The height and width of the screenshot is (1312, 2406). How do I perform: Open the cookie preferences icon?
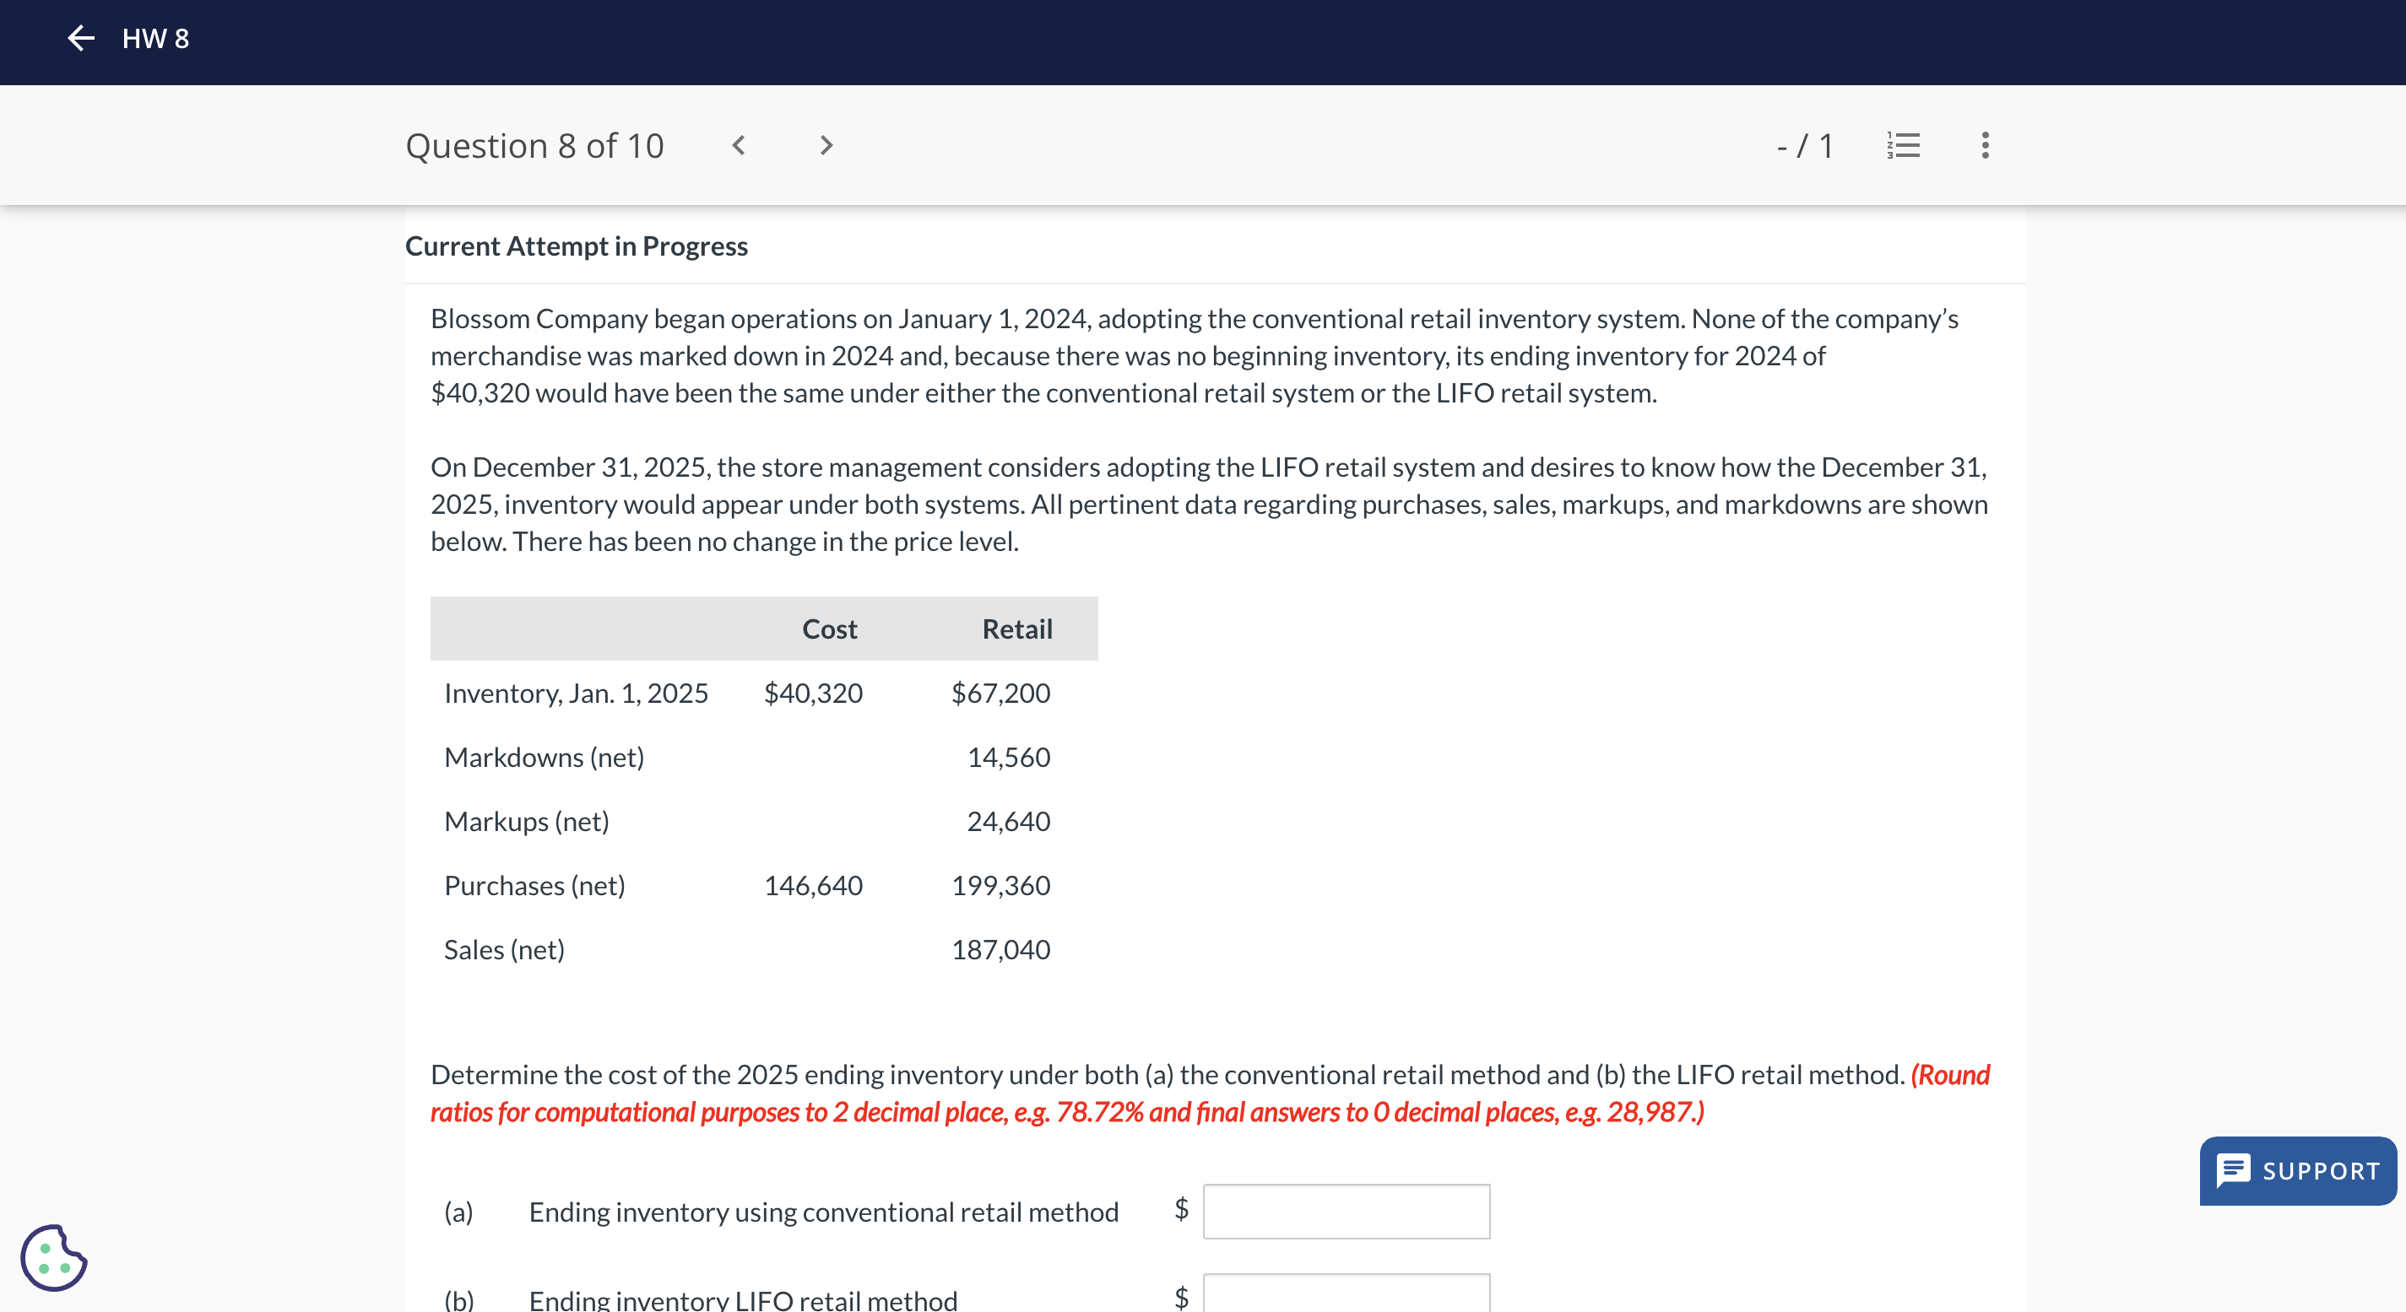pyautogui.click(x=53, y=1257)
